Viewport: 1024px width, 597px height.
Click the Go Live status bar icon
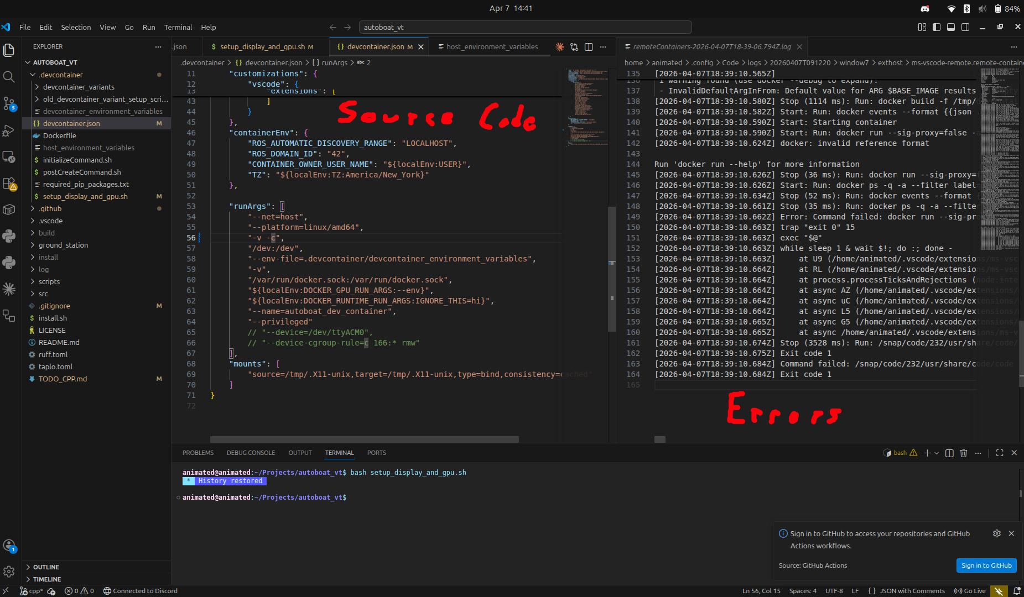[969, 591]
